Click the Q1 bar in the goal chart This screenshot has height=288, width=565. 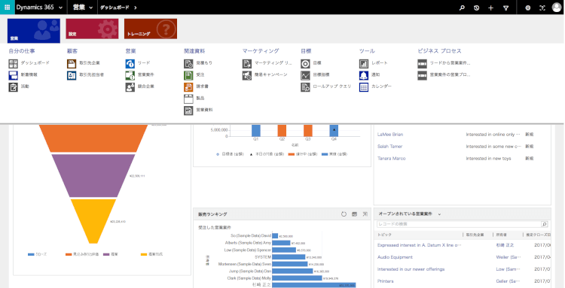click(x=256, y=131)
